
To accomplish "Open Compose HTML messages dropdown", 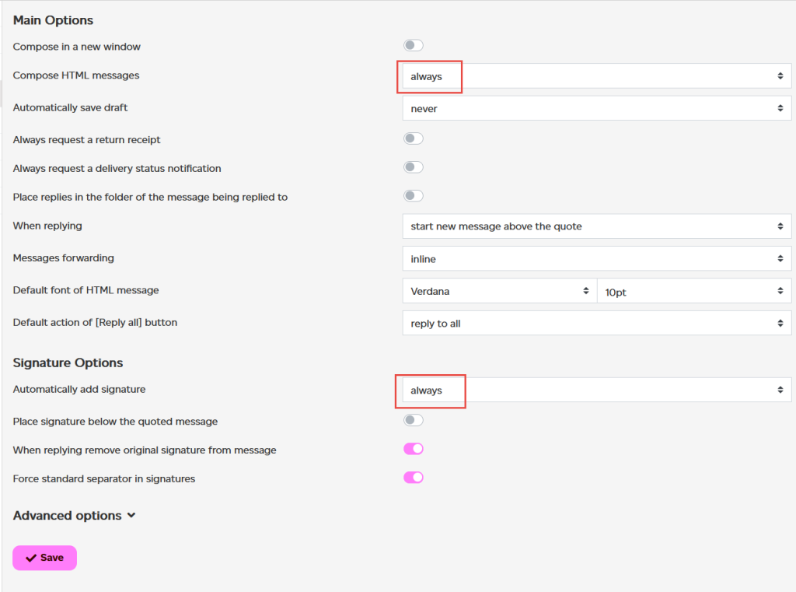I will pos(596,76).
